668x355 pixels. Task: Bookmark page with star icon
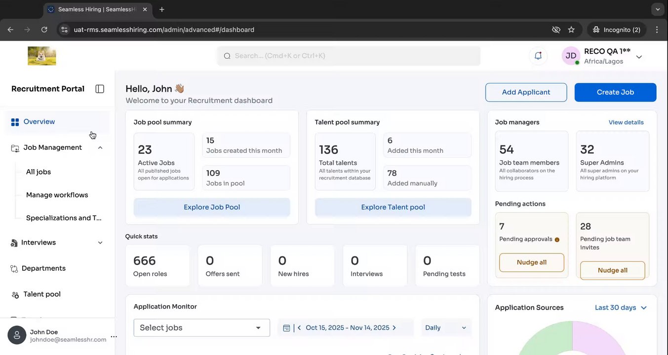coord(571,30)
